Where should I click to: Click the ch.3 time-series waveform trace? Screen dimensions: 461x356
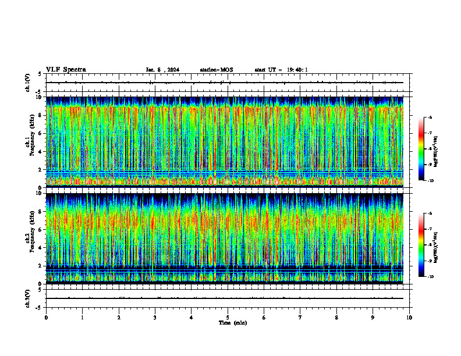pos(225,298)
